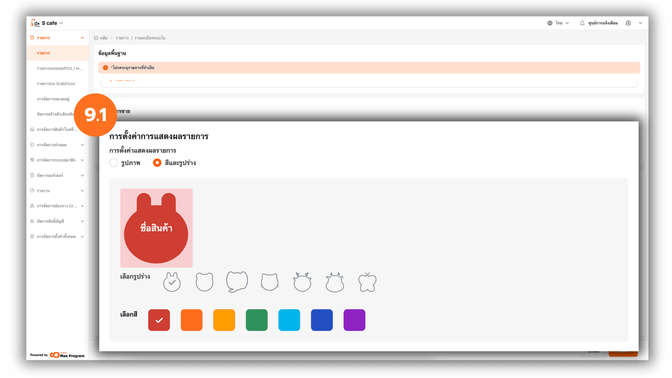This screenshot has height=378, width=672.
Task: Choose the bear head shape
Action: (204, 282)
